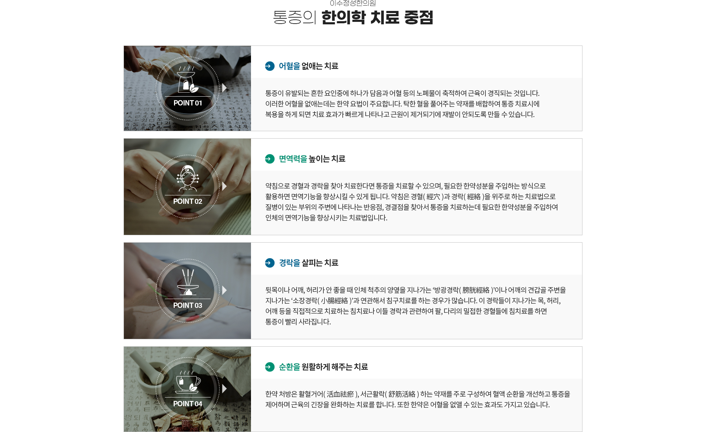Screen dimensions: 706x432
Task: Click the white triangle arrow next to POINT 04
Action: pyautogui.click(x=225, y=389)
